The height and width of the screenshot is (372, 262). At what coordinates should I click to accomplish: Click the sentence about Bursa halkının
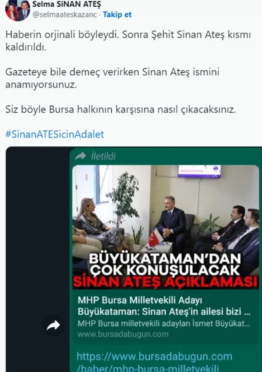121,109
